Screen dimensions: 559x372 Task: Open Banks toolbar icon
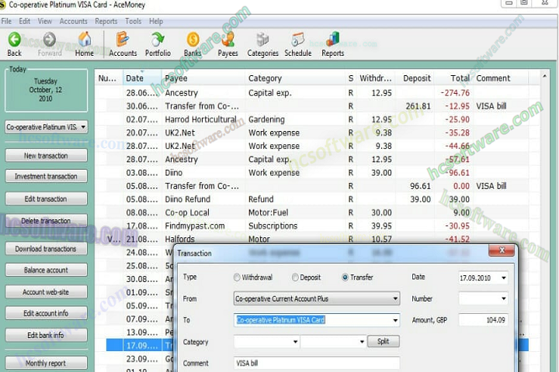click(x=193, y=40)
